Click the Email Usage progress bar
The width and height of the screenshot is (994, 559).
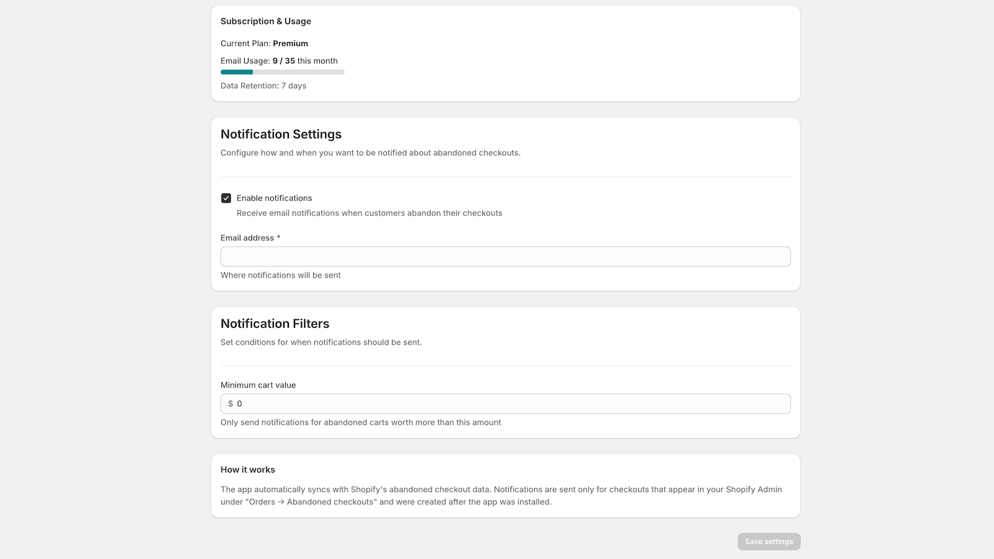(282, 72)
